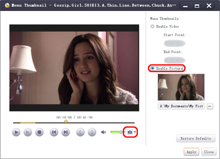
Task: Apply the thumbnail settings
Action: click(191, 152)
